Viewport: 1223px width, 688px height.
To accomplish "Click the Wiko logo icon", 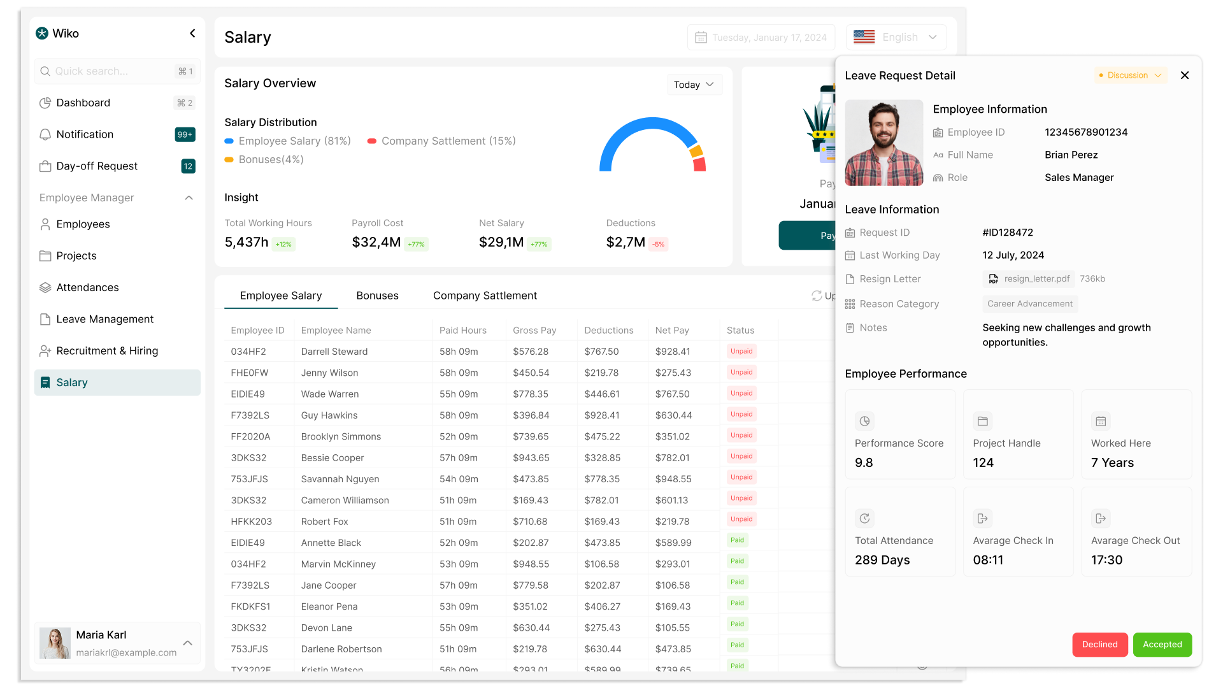I will pyautogui.click(x=42, y=33).
